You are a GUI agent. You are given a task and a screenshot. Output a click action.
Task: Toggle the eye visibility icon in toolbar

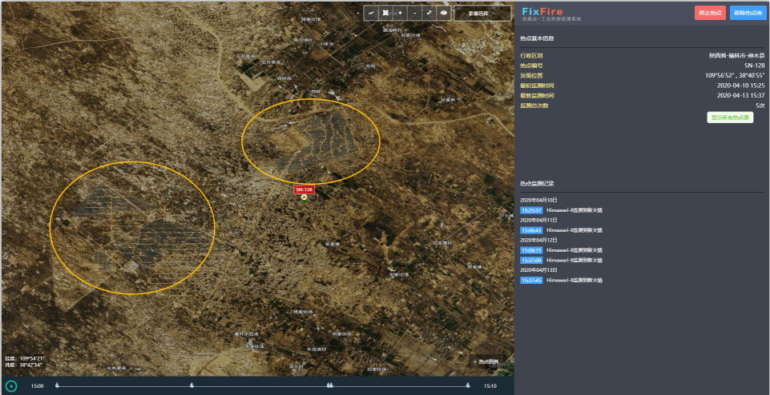pos(443,13)
